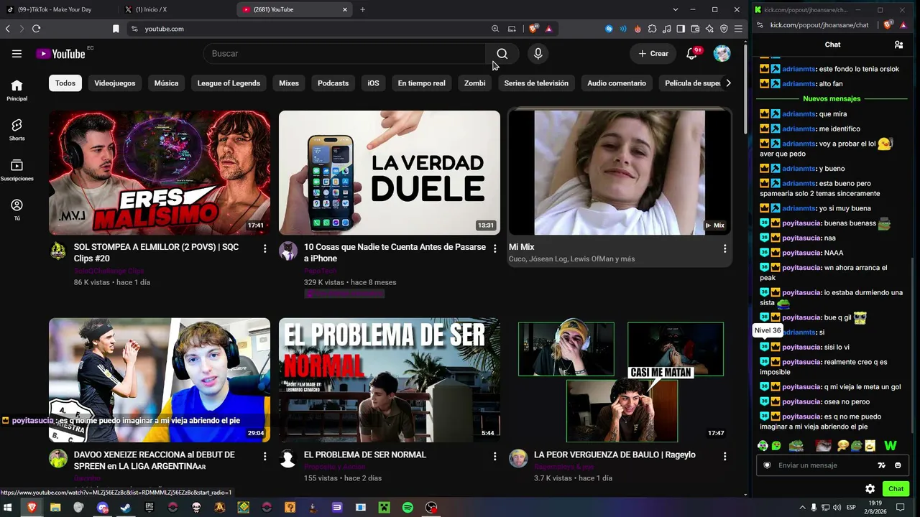Show hidden system tray icons
Viewport: 920px width, 517px height.
pyautogui.click(x=802, y=508)
